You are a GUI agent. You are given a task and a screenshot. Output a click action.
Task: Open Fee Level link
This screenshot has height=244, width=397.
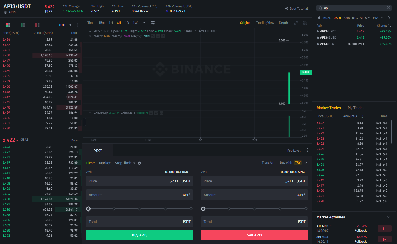click(294, 151)
